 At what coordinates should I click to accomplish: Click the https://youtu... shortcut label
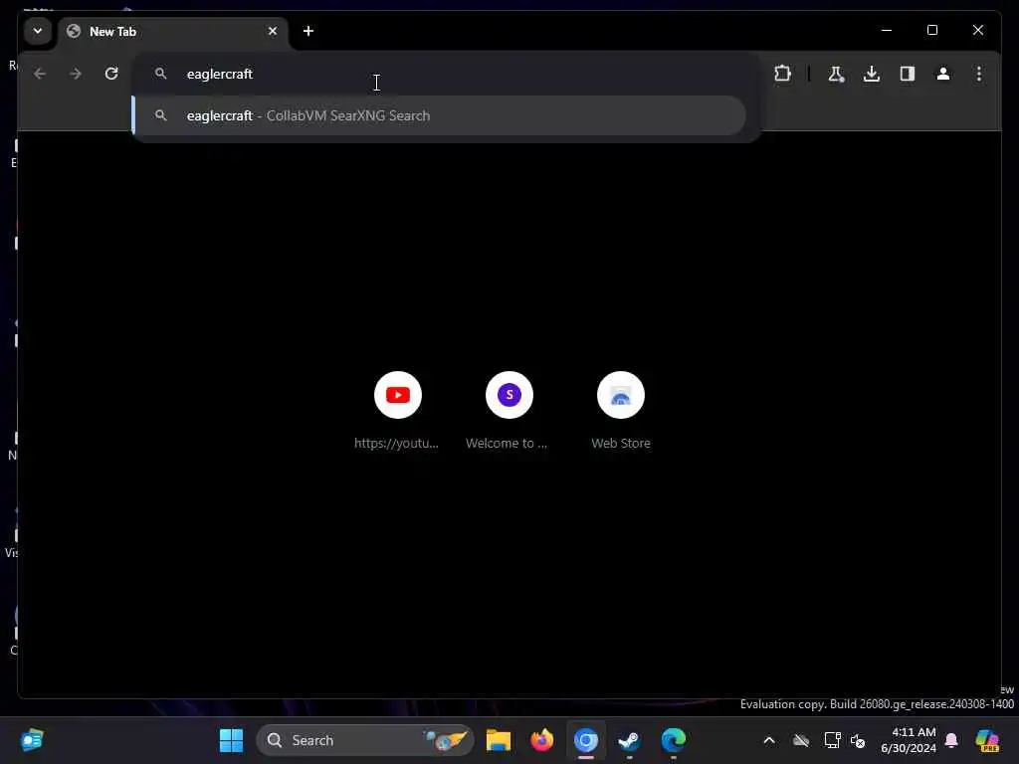396,443
